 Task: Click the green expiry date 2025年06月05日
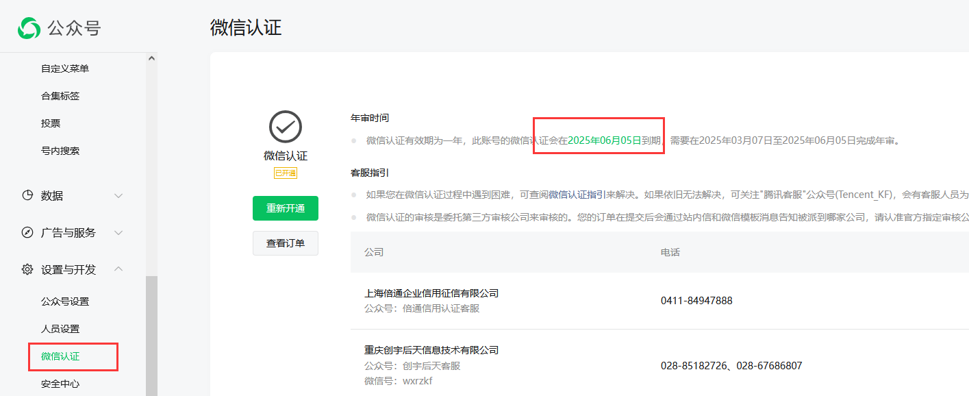(x=605, y=140)
